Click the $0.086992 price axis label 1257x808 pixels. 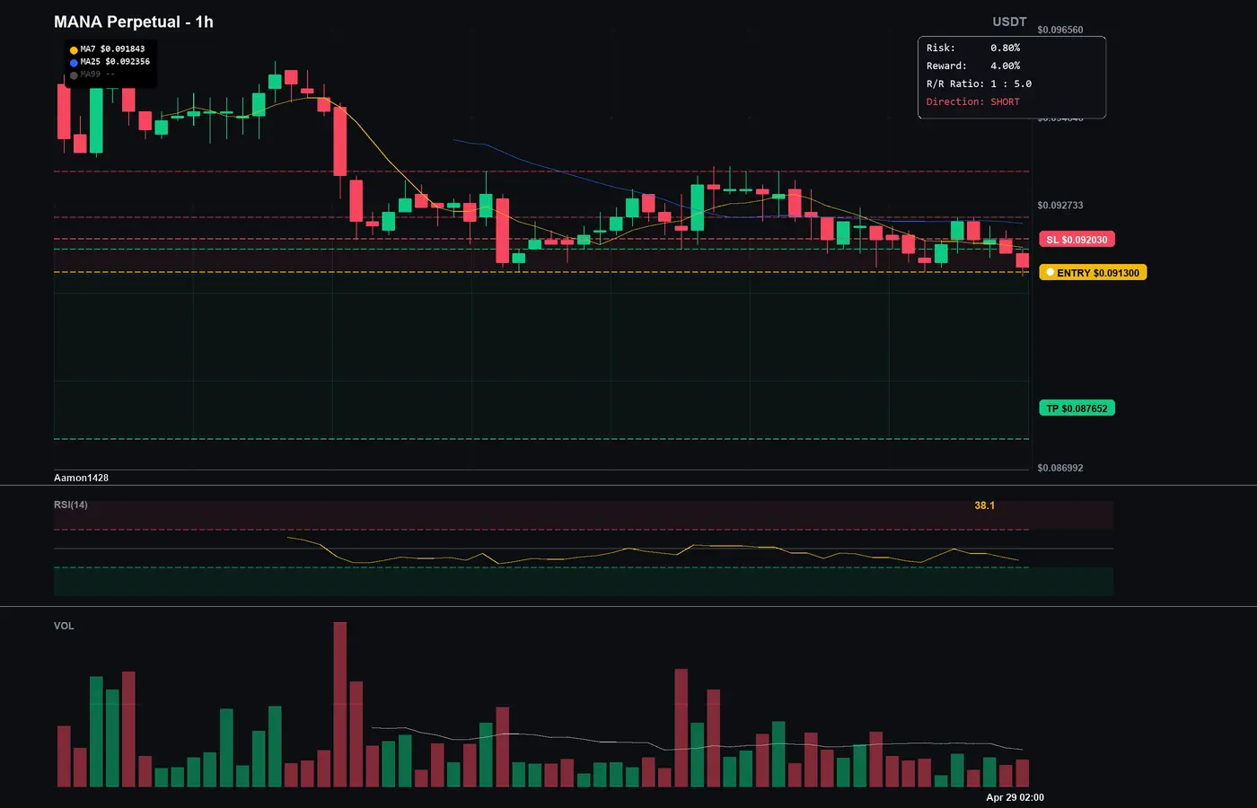(x=1060, y=468)
